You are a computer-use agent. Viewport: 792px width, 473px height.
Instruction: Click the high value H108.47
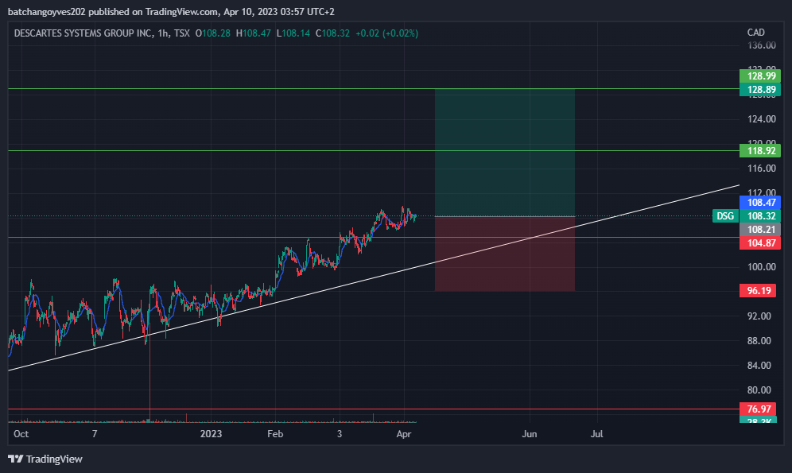click(254, 33)
